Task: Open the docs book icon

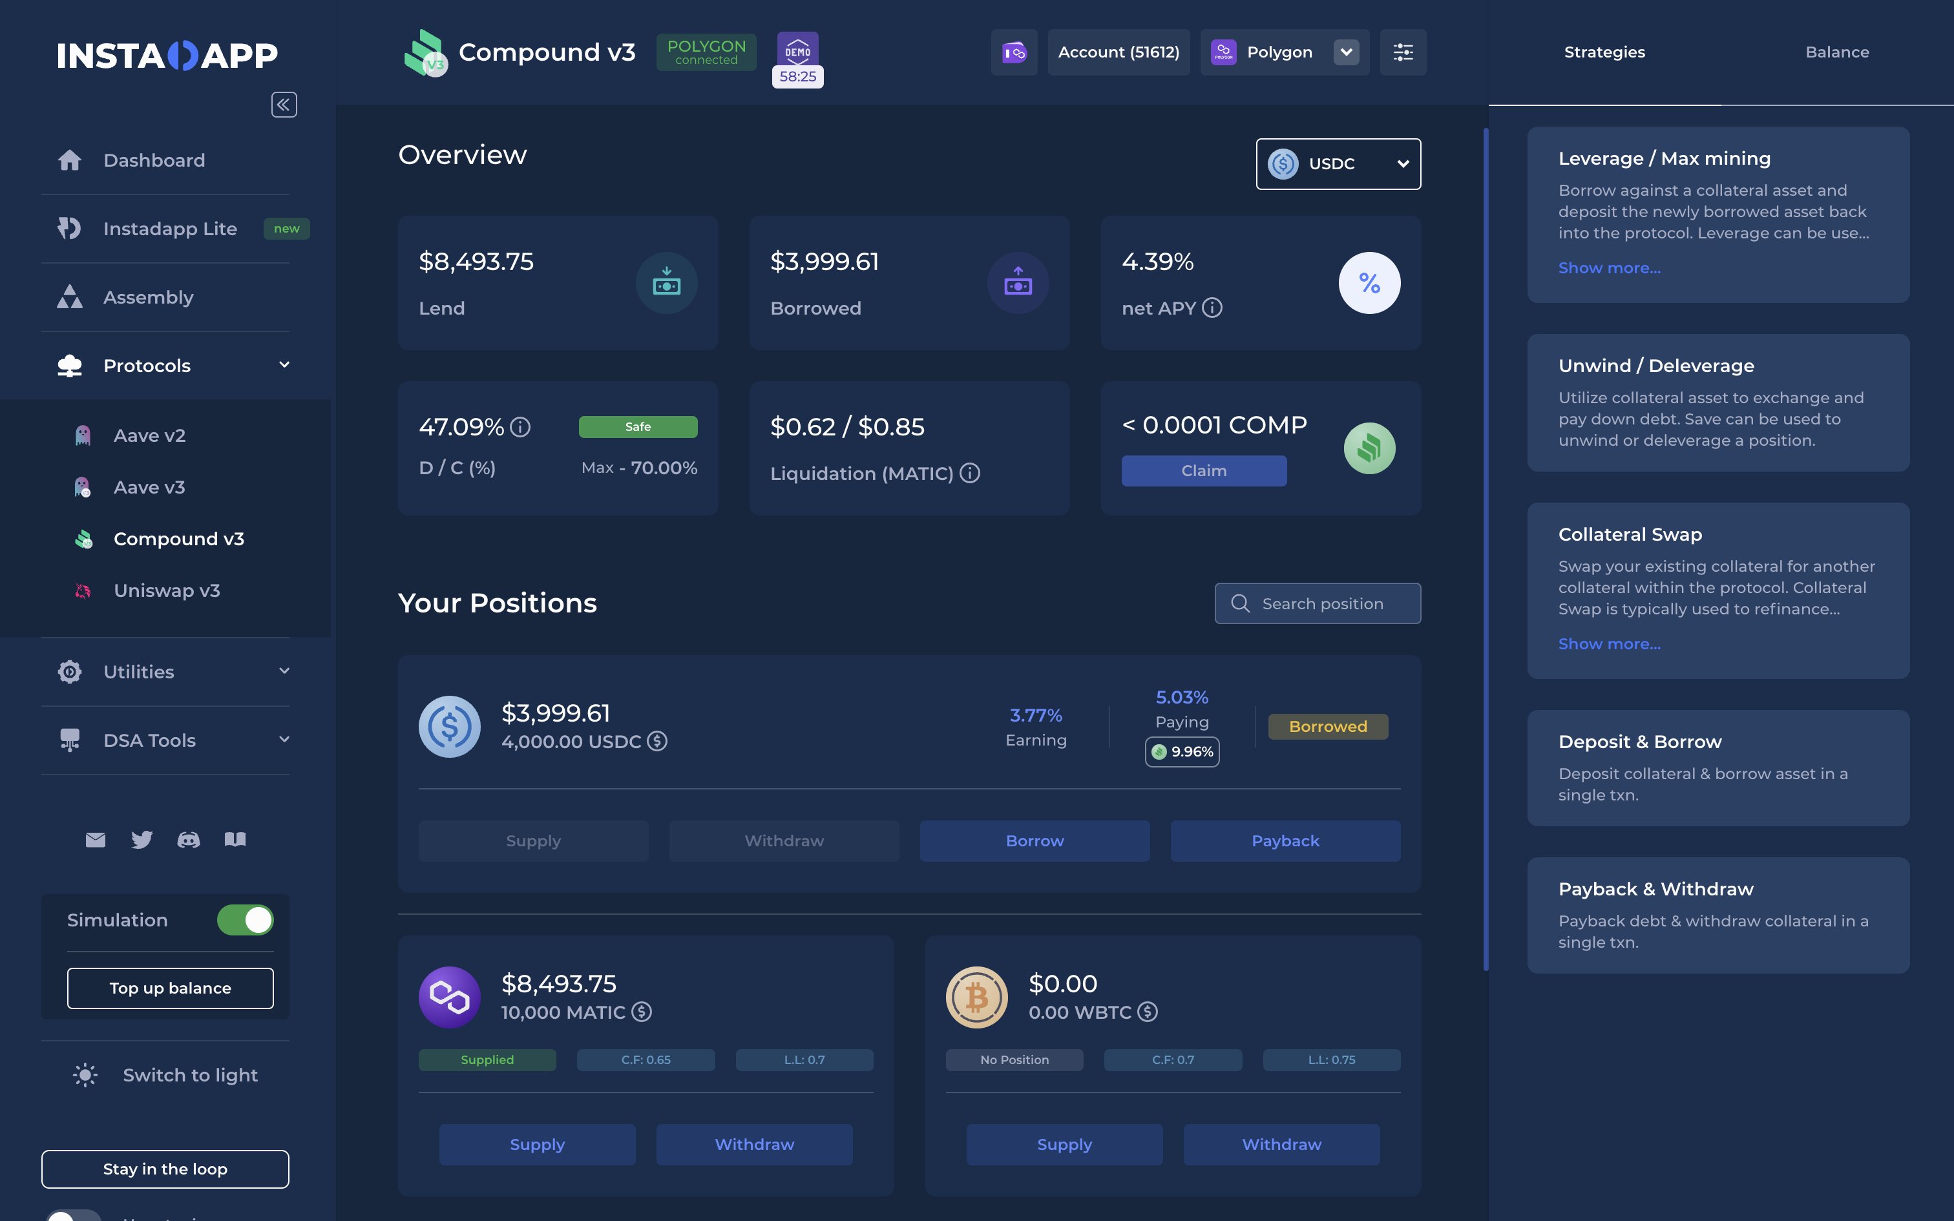Action: click(235, 840)
